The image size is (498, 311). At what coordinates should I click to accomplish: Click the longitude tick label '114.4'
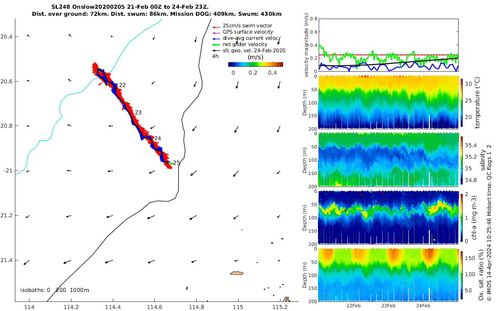[113, 307]
